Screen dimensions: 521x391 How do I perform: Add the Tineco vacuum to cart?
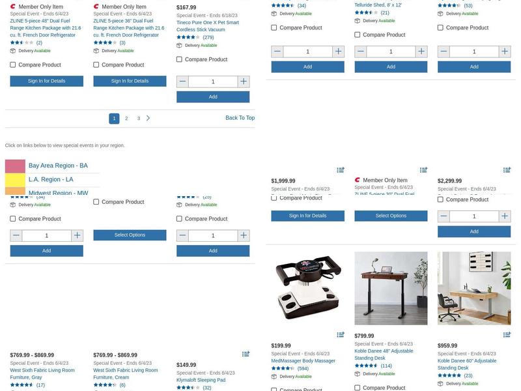click(x=213, y=96)
